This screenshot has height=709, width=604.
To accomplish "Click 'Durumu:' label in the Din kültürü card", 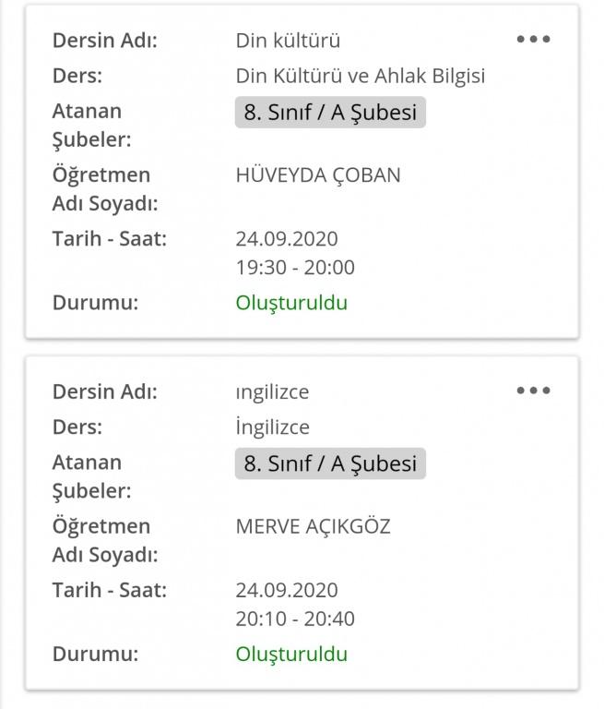I will tap(95, 303).
